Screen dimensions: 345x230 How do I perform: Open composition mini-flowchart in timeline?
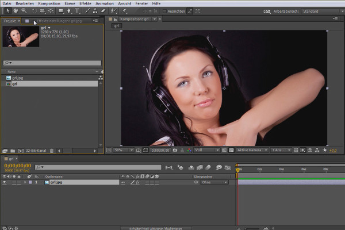click(x=168, y=168)
